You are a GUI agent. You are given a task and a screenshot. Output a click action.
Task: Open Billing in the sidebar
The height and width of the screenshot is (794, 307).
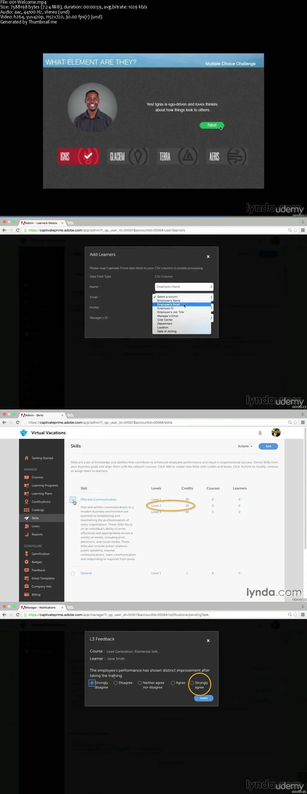coord(42,595)
